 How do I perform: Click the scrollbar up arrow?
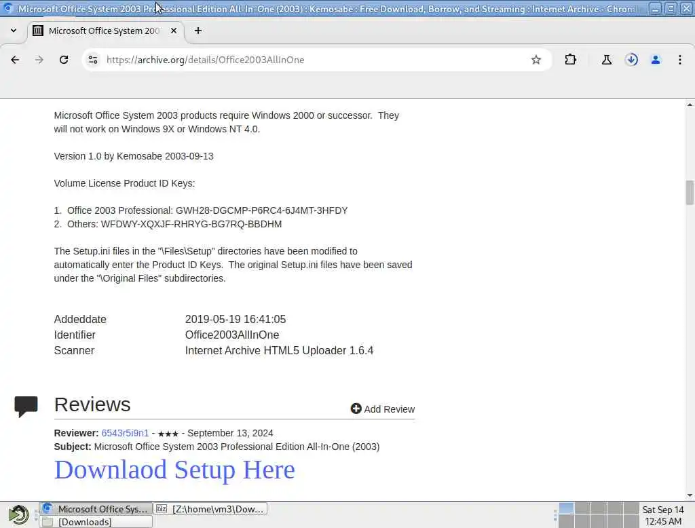pos(690,105)
